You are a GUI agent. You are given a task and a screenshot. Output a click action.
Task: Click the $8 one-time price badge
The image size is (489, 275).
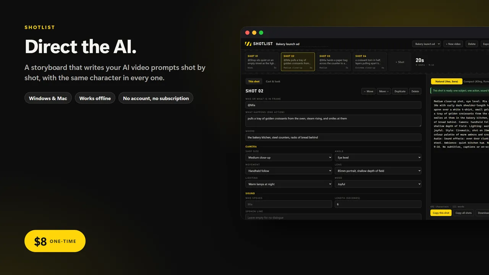55,241
